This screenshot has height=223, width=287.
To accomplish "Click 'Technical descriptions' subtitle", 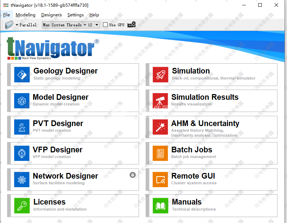I will (x=194, y=209).
